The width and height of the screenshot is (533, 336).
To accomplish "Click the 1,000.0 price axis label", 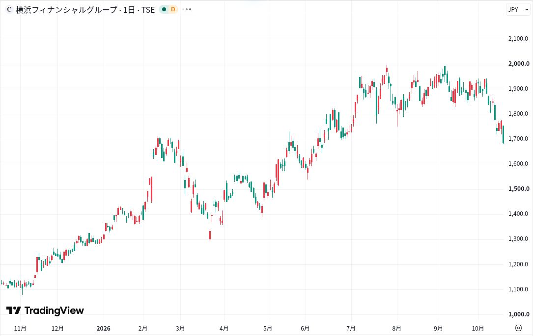I will 519,314.
